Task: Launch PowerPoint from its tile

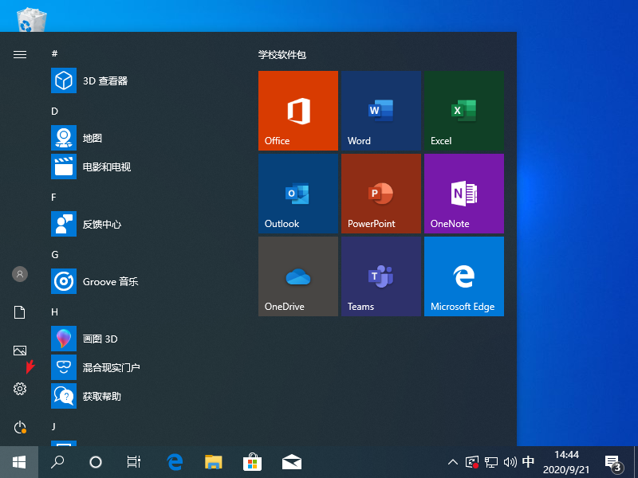Action: 380,194
